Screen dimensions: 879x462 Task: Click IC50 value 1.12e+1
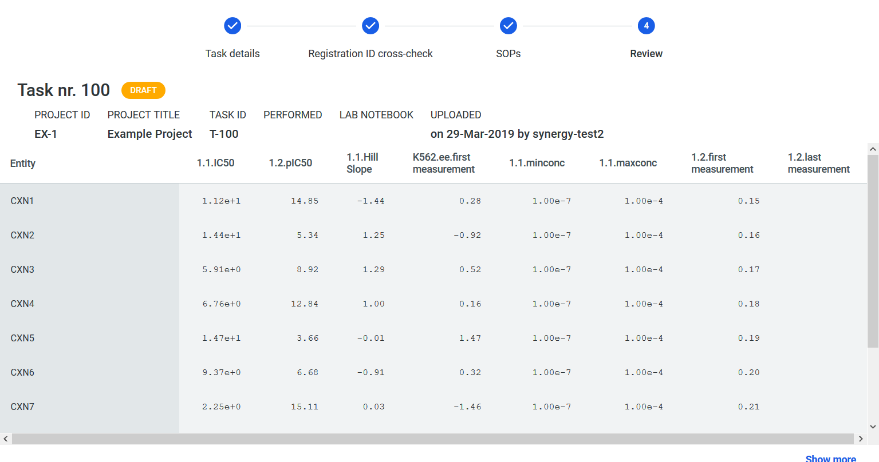point(222,201)
